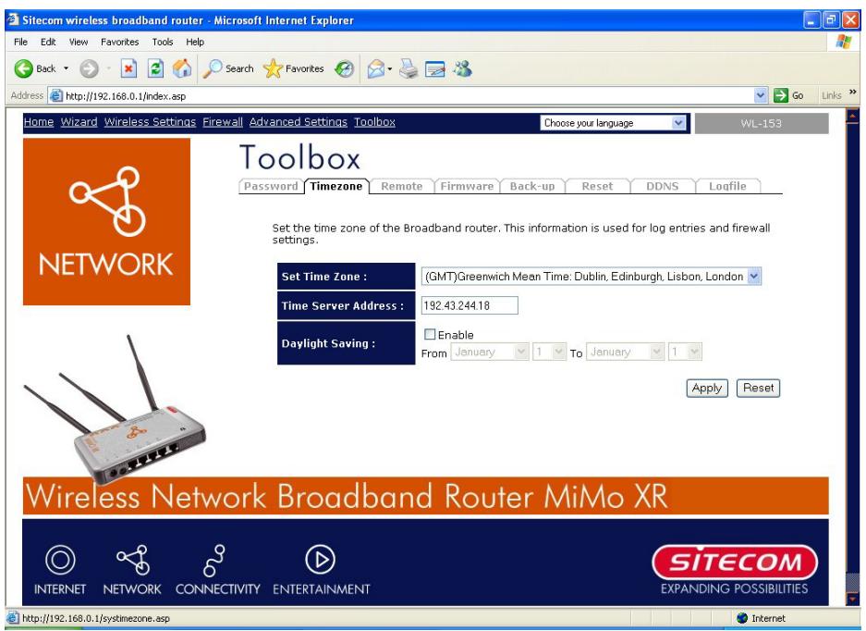Click the Reset button beside Apply

point(758,389)
